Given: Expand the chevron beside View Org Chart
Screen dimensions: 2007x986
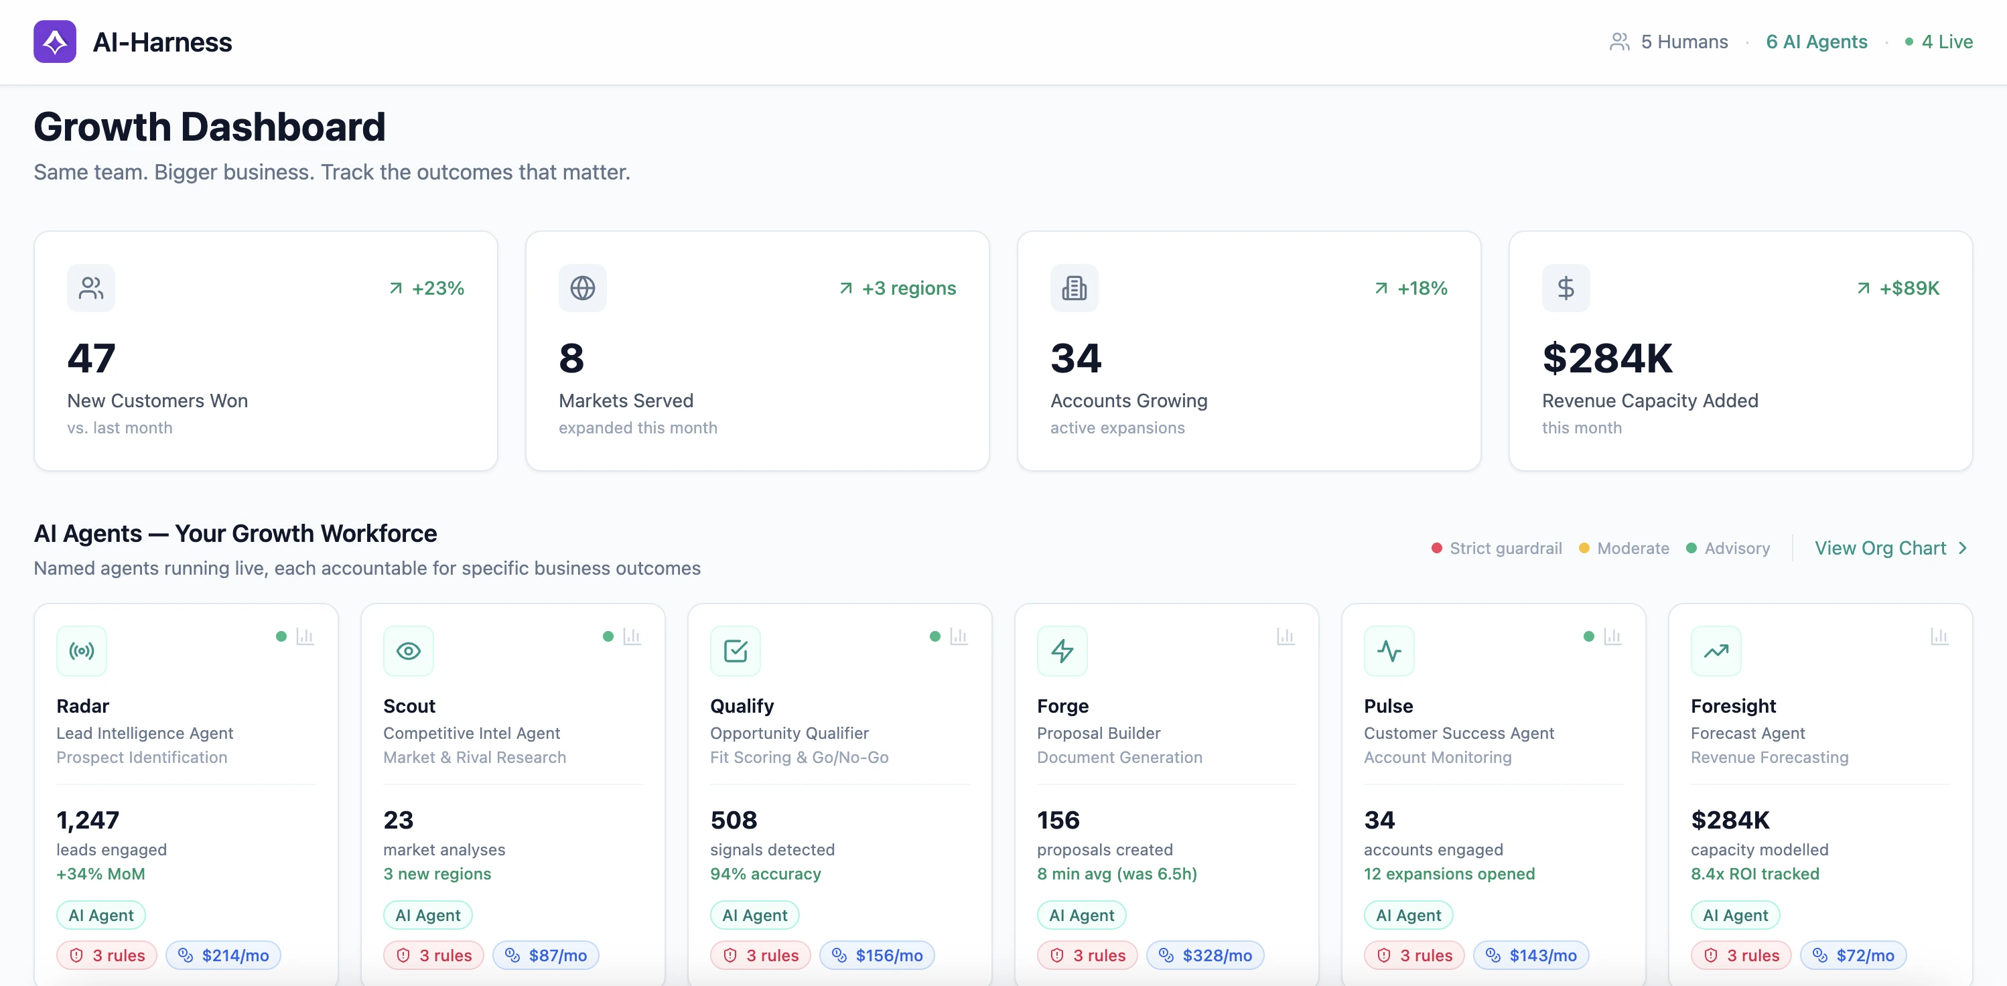Looking at the screenshot, I should coord(1960,547).
